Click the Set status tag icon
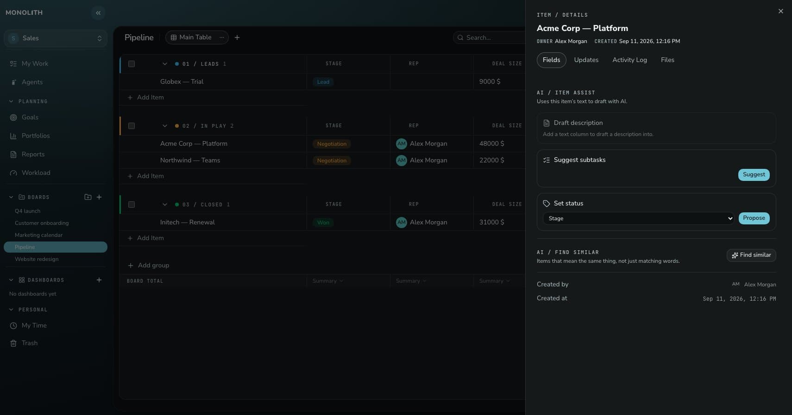The width and height of the screenshot is (792, 415). (x=547, y=204)
